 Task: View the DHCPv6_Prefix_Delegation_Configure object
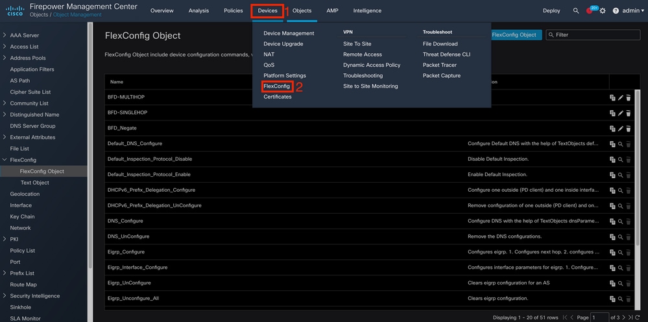620,190
